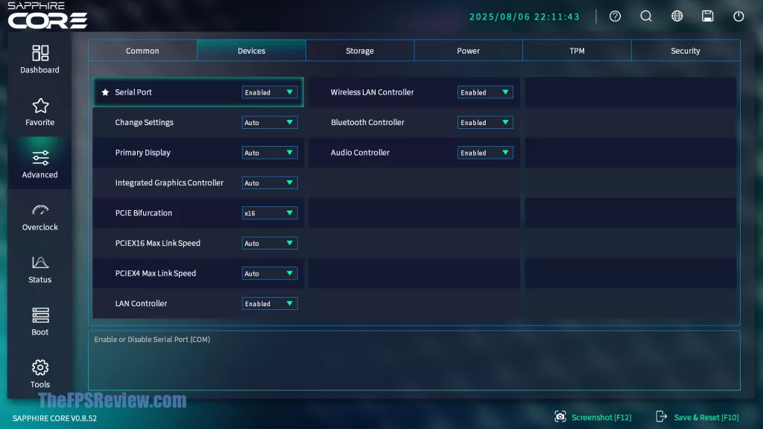Select the Change Settings label
This screenshot has height=429, width=763.
point(144,122)
